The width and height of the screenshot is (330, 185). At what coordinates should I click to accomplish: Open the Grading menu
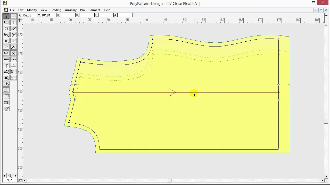pyautogui.click(x=56, y=10)
